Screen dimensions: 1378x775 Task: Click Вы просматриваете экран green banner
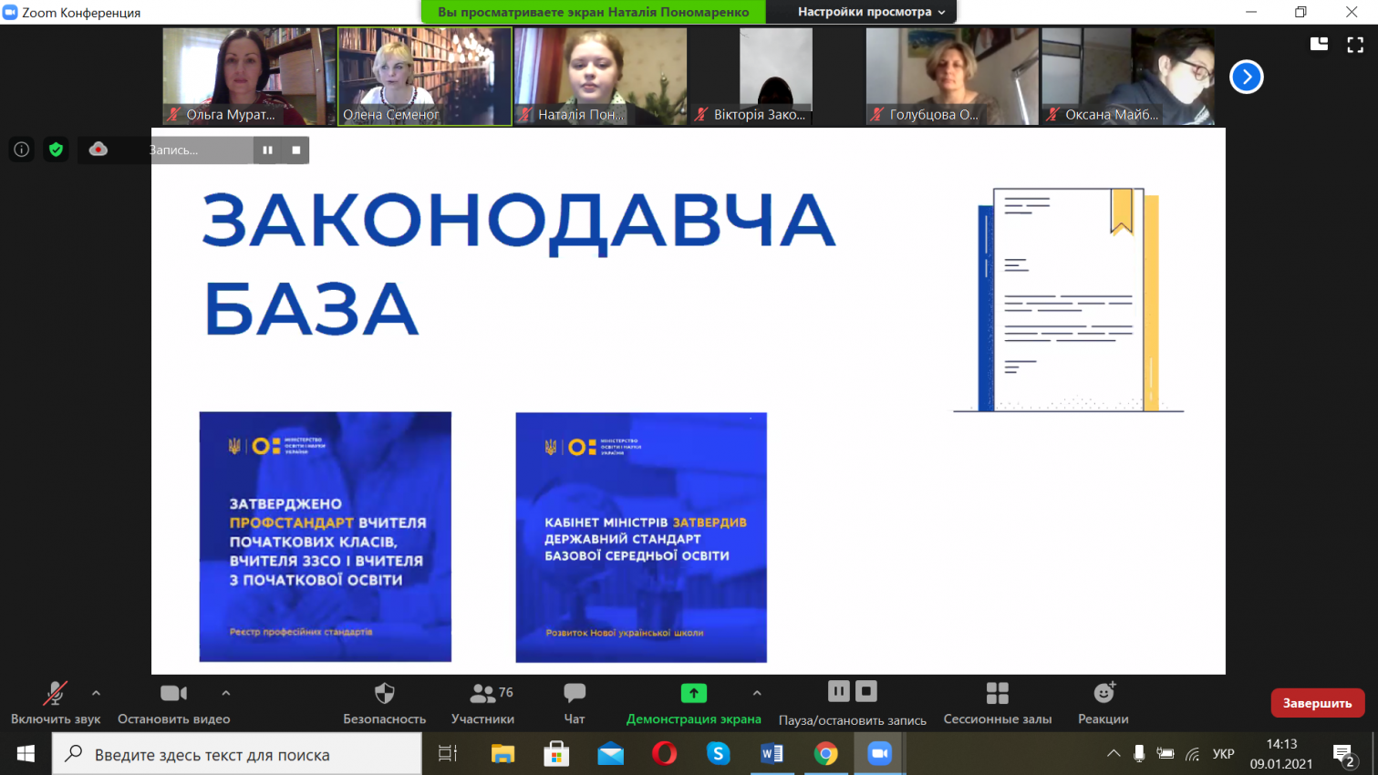(x=594, y=12)
